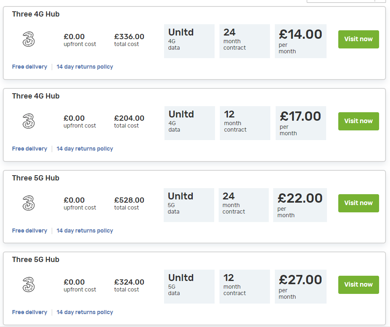The image size is (390, 327).
Task: View 14 day returns policy for £27.00 deal
Action: (85, 312)
